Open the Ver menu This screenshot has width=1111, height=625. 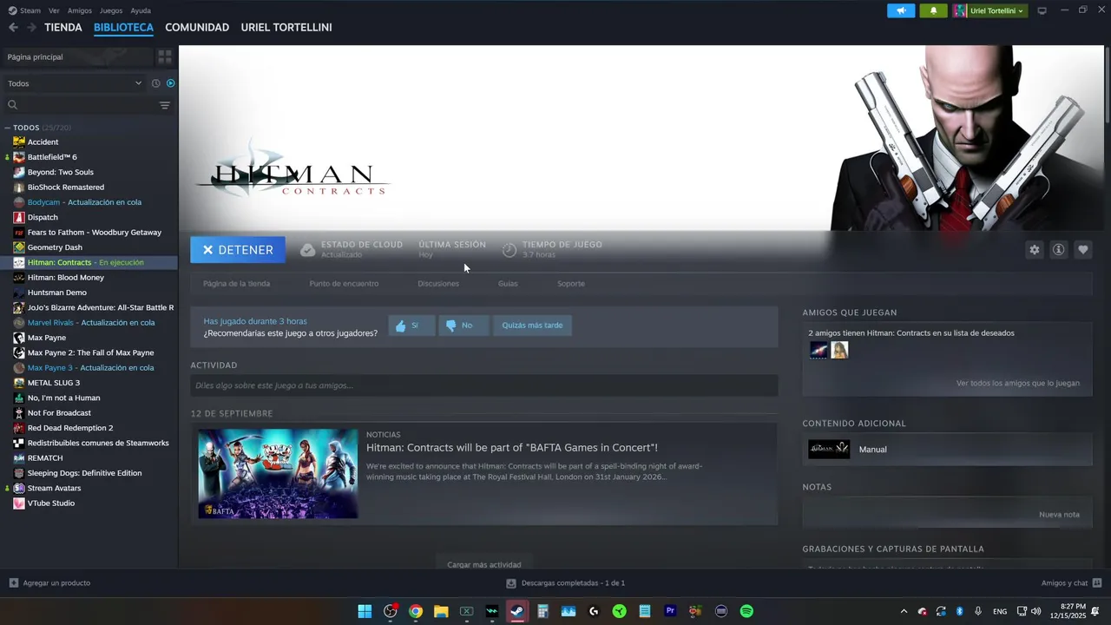[54, 10]
